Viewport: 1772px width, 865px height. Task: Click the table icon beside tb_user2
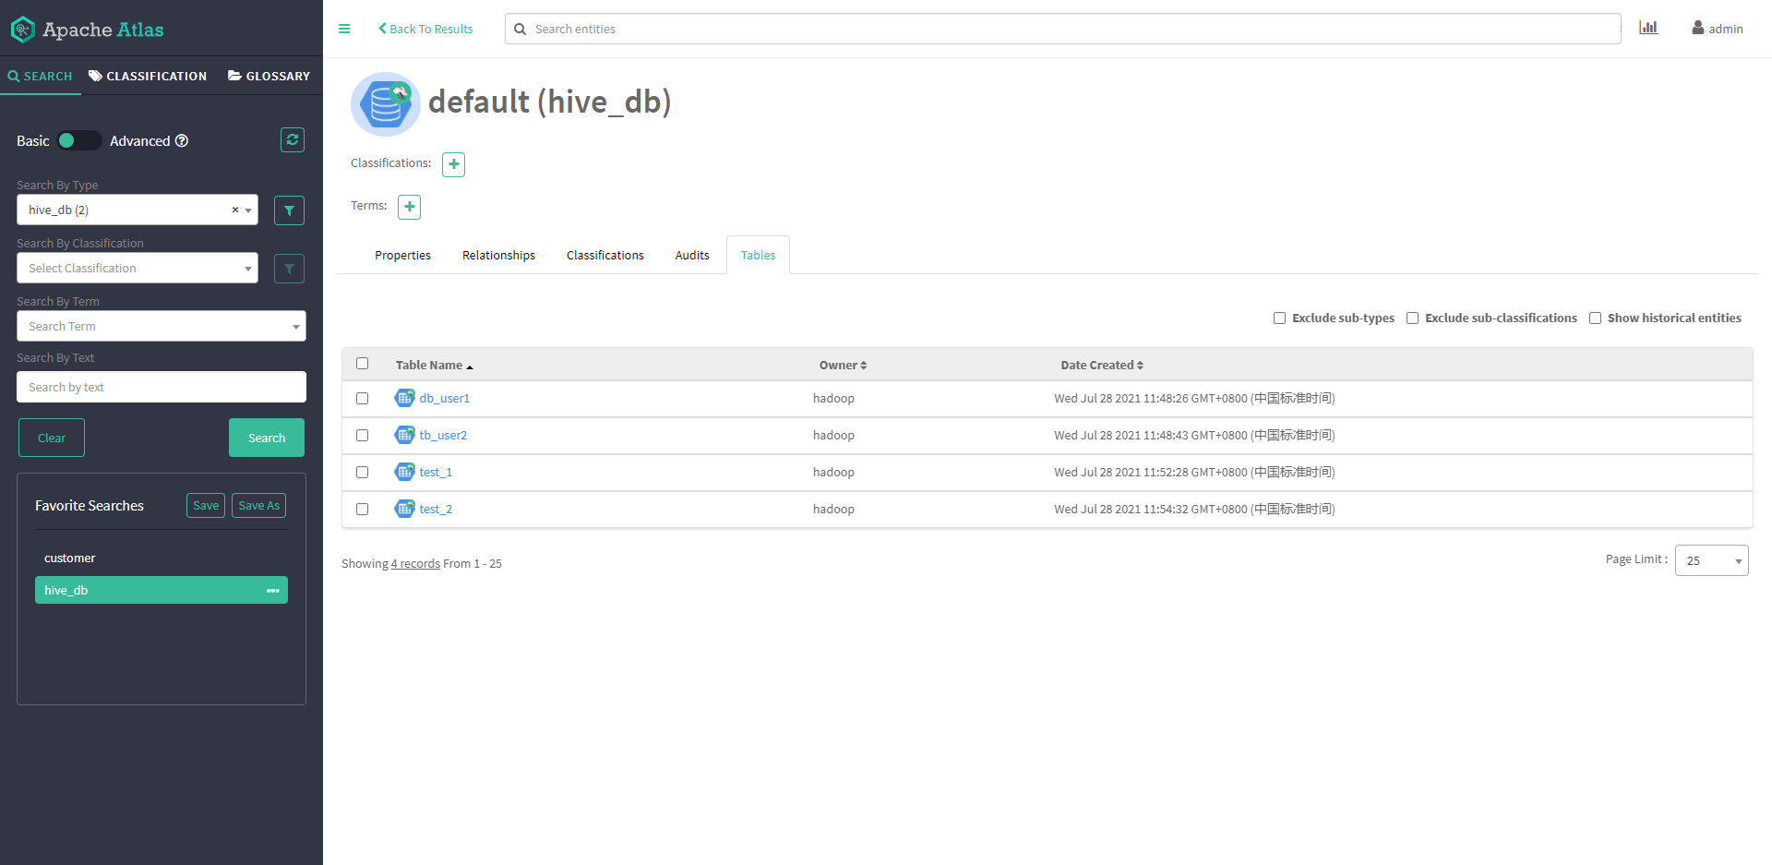click(404, 435)
